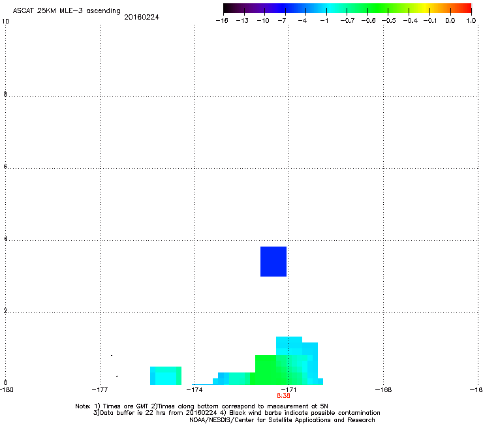Click the latitude axis label "10"
Image resolution: width=483 pixels, height=424 pixels.
point(5,22)
